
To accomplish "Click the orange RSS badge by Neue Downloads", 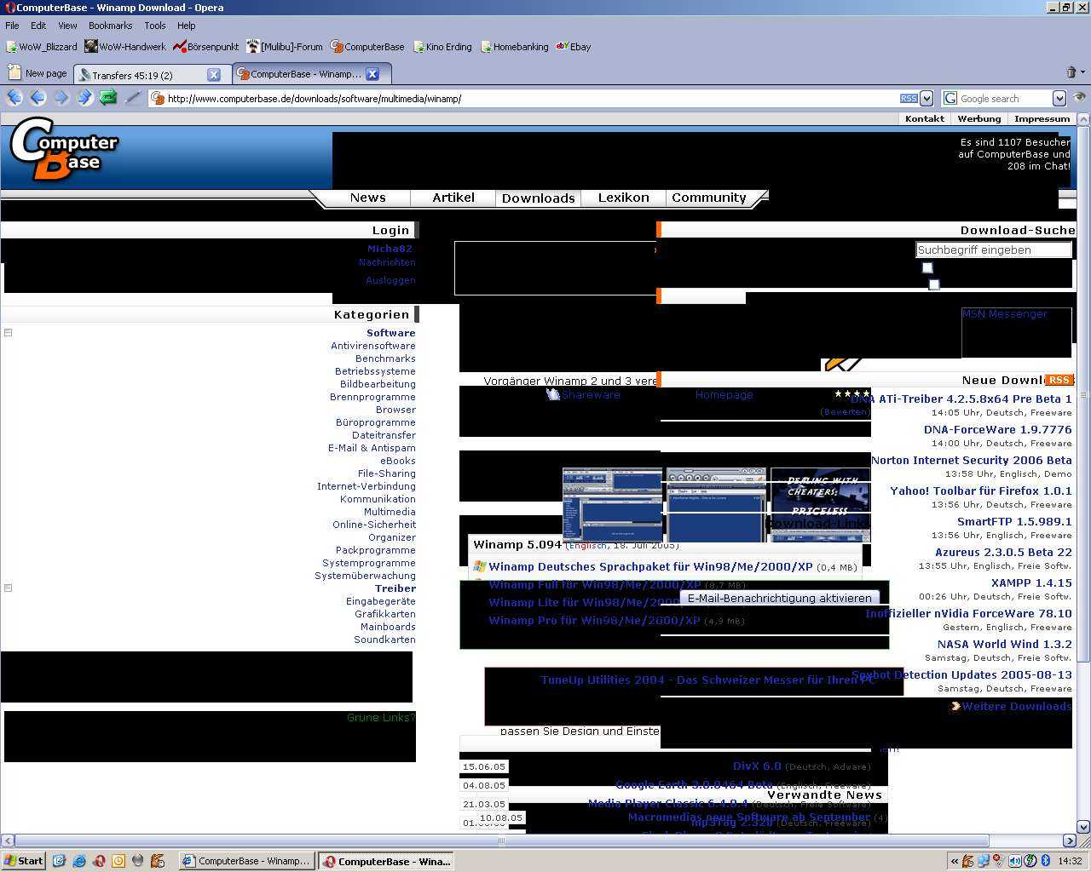I will click(1059, 380).
